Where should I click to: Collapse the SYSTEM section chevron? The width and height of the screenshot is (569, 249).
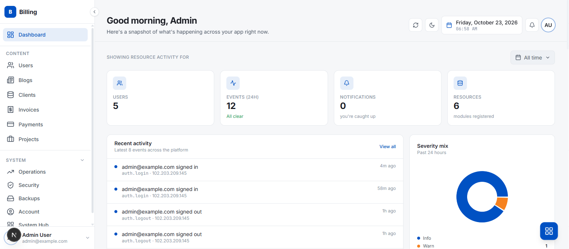point(82,160)
